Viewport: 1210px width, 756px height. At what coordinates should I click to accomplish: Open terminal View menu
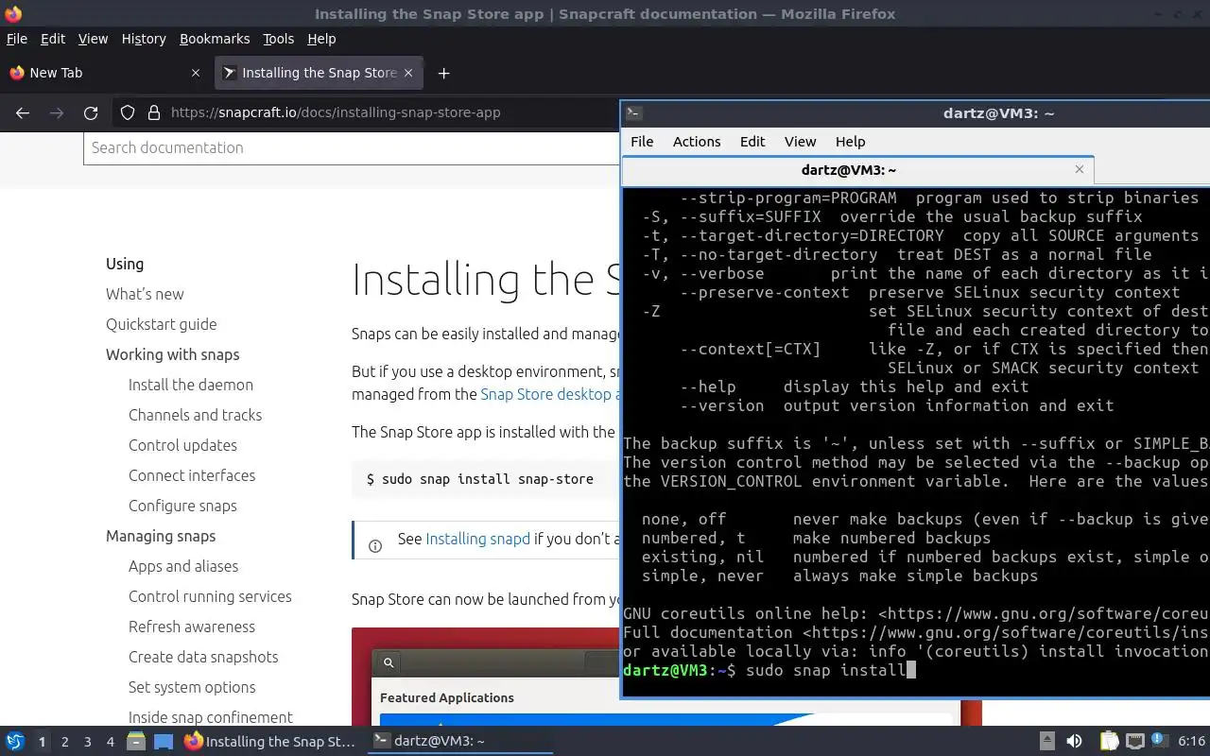(800, 141)
